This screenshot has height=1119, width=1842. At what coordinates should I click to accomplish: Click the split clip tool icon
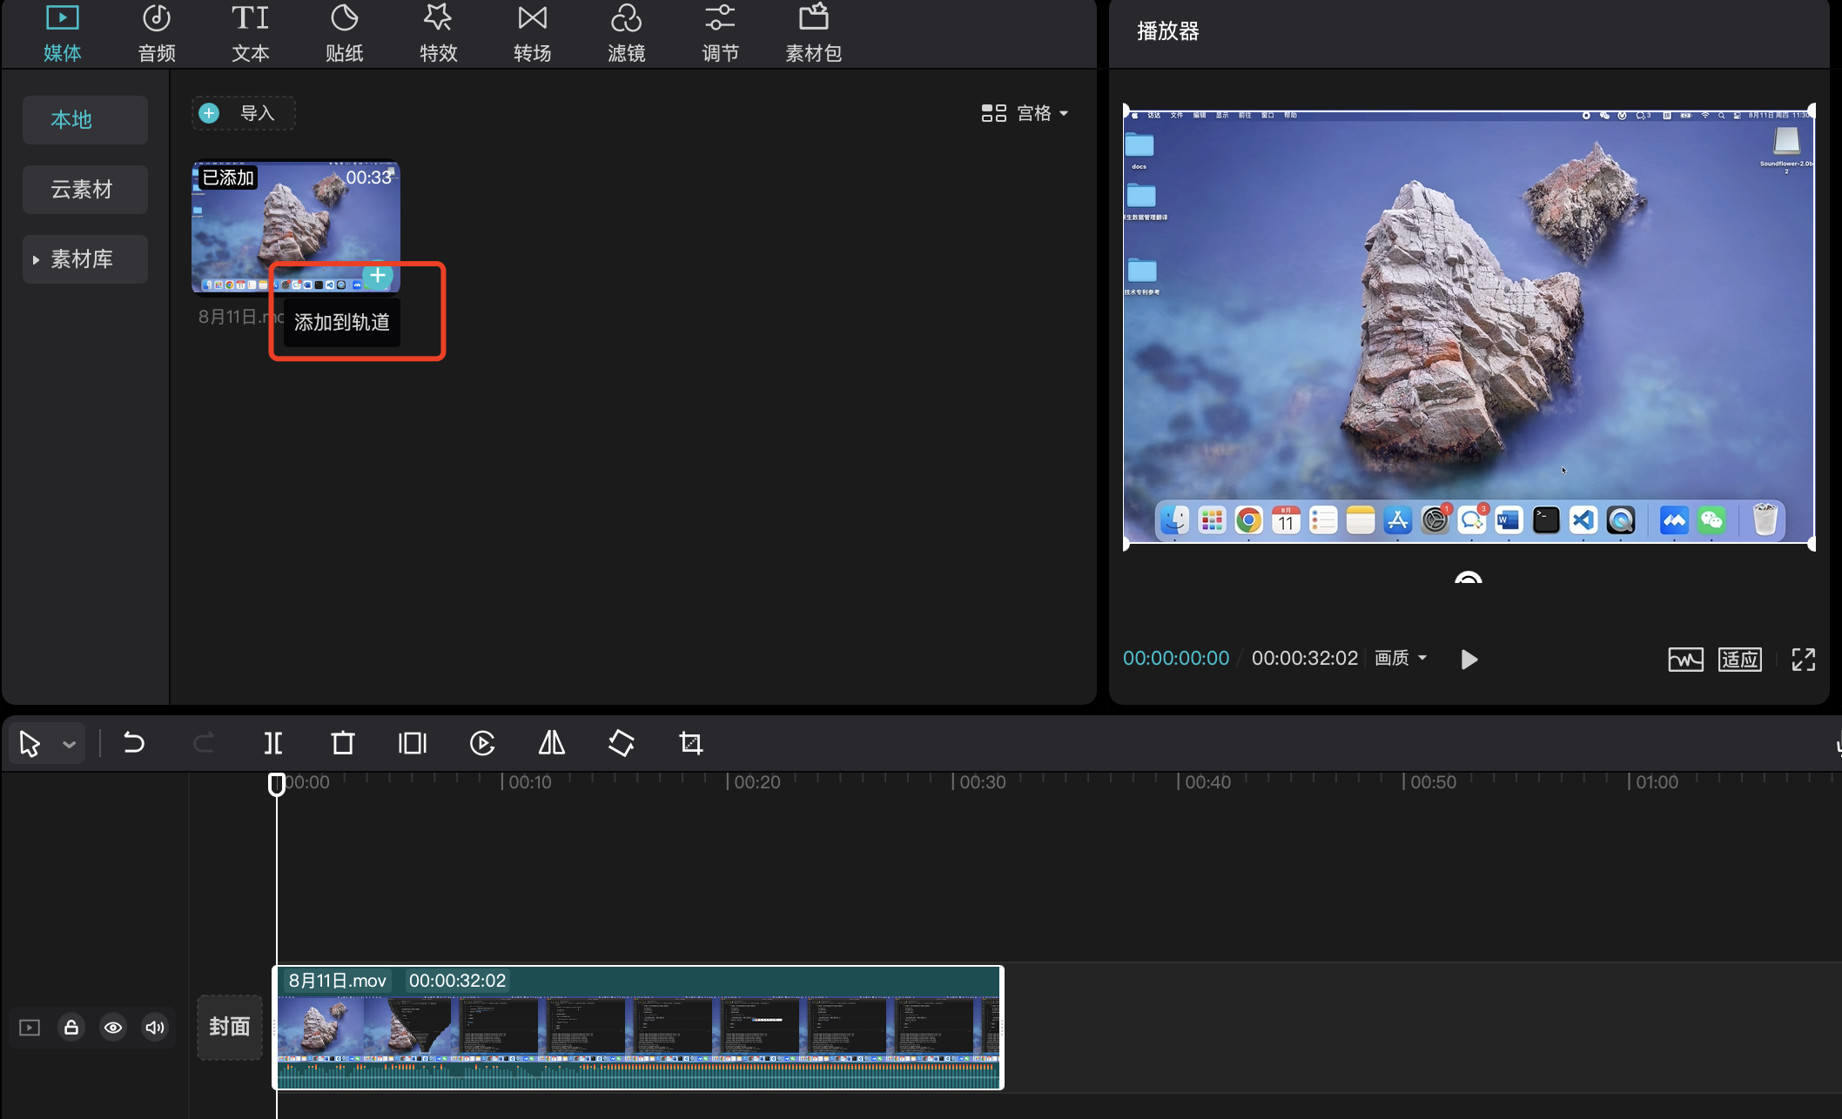coord(273,743)
